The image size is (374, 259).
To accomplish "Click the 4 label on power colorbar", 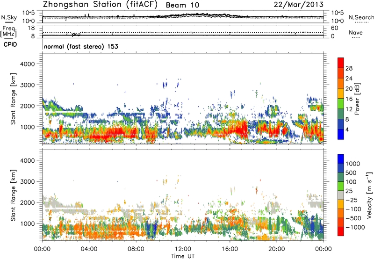I will click(x=347, y=129).
